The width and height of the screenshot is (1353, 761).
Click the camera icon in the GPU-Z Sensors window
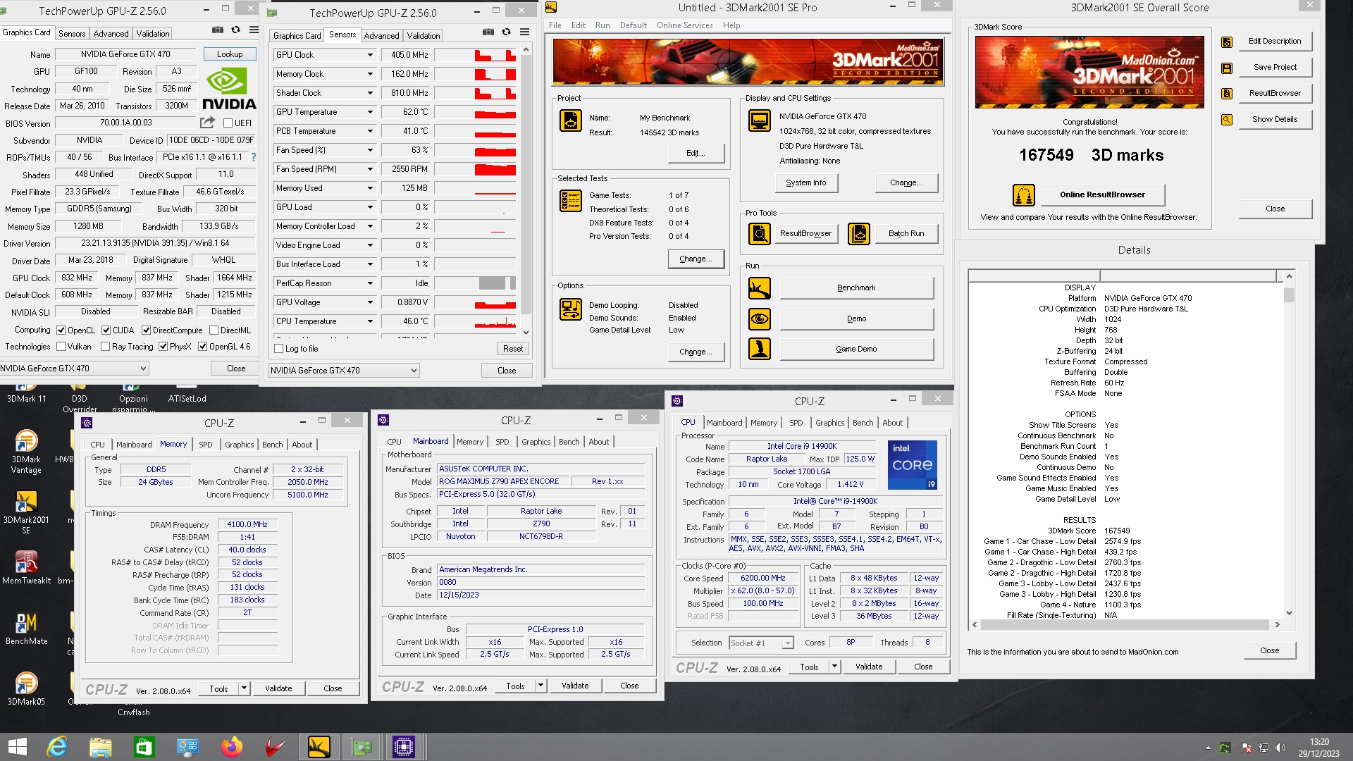[x=488, y=32]
